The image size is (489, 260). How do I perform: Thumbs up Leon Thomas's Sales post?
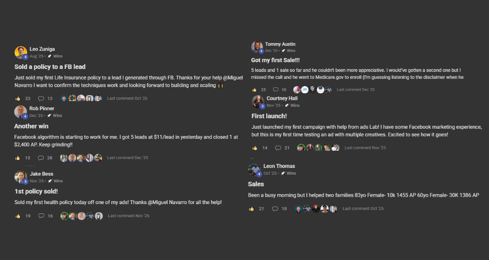tap(251, 209)
